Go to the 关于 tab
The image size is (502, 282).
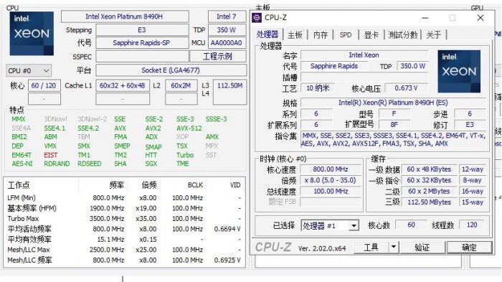(434, 34)
